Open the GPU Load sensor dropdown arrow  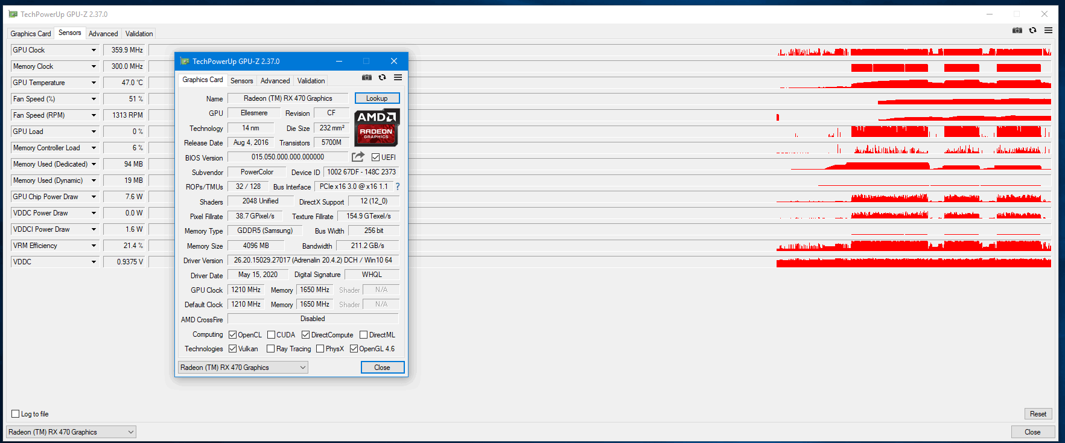coord(94,132)
